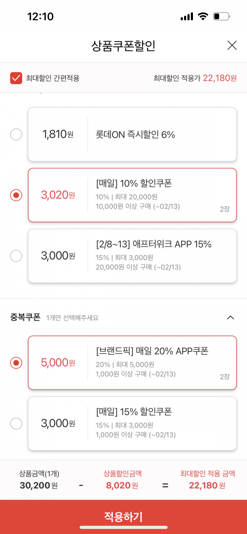This screenshot has height=534, width=247.
Task: Tap the 롯데ON 즉시할인 6% coupon card
Action: point(132,135)
